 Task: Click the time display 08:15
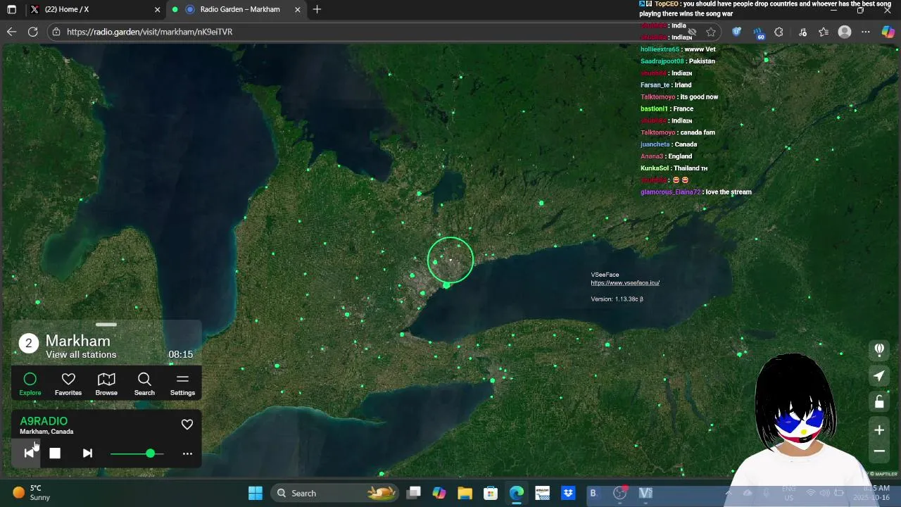(x=180, y=354)
